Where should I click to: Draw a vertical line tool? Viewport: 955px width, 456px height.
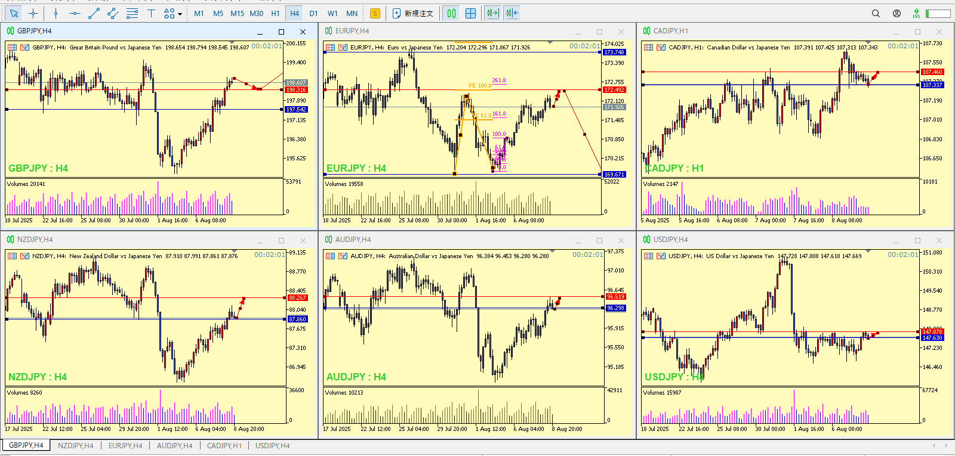tap(56, 13)
